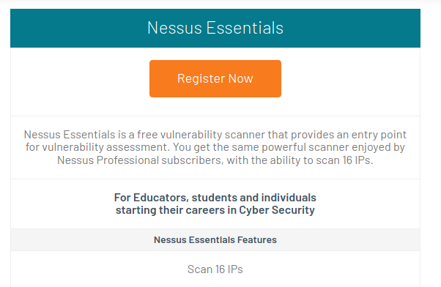
Task: Select the Nessus Essentials Features row
Action: pyautogui.click(x=215, y=239)
